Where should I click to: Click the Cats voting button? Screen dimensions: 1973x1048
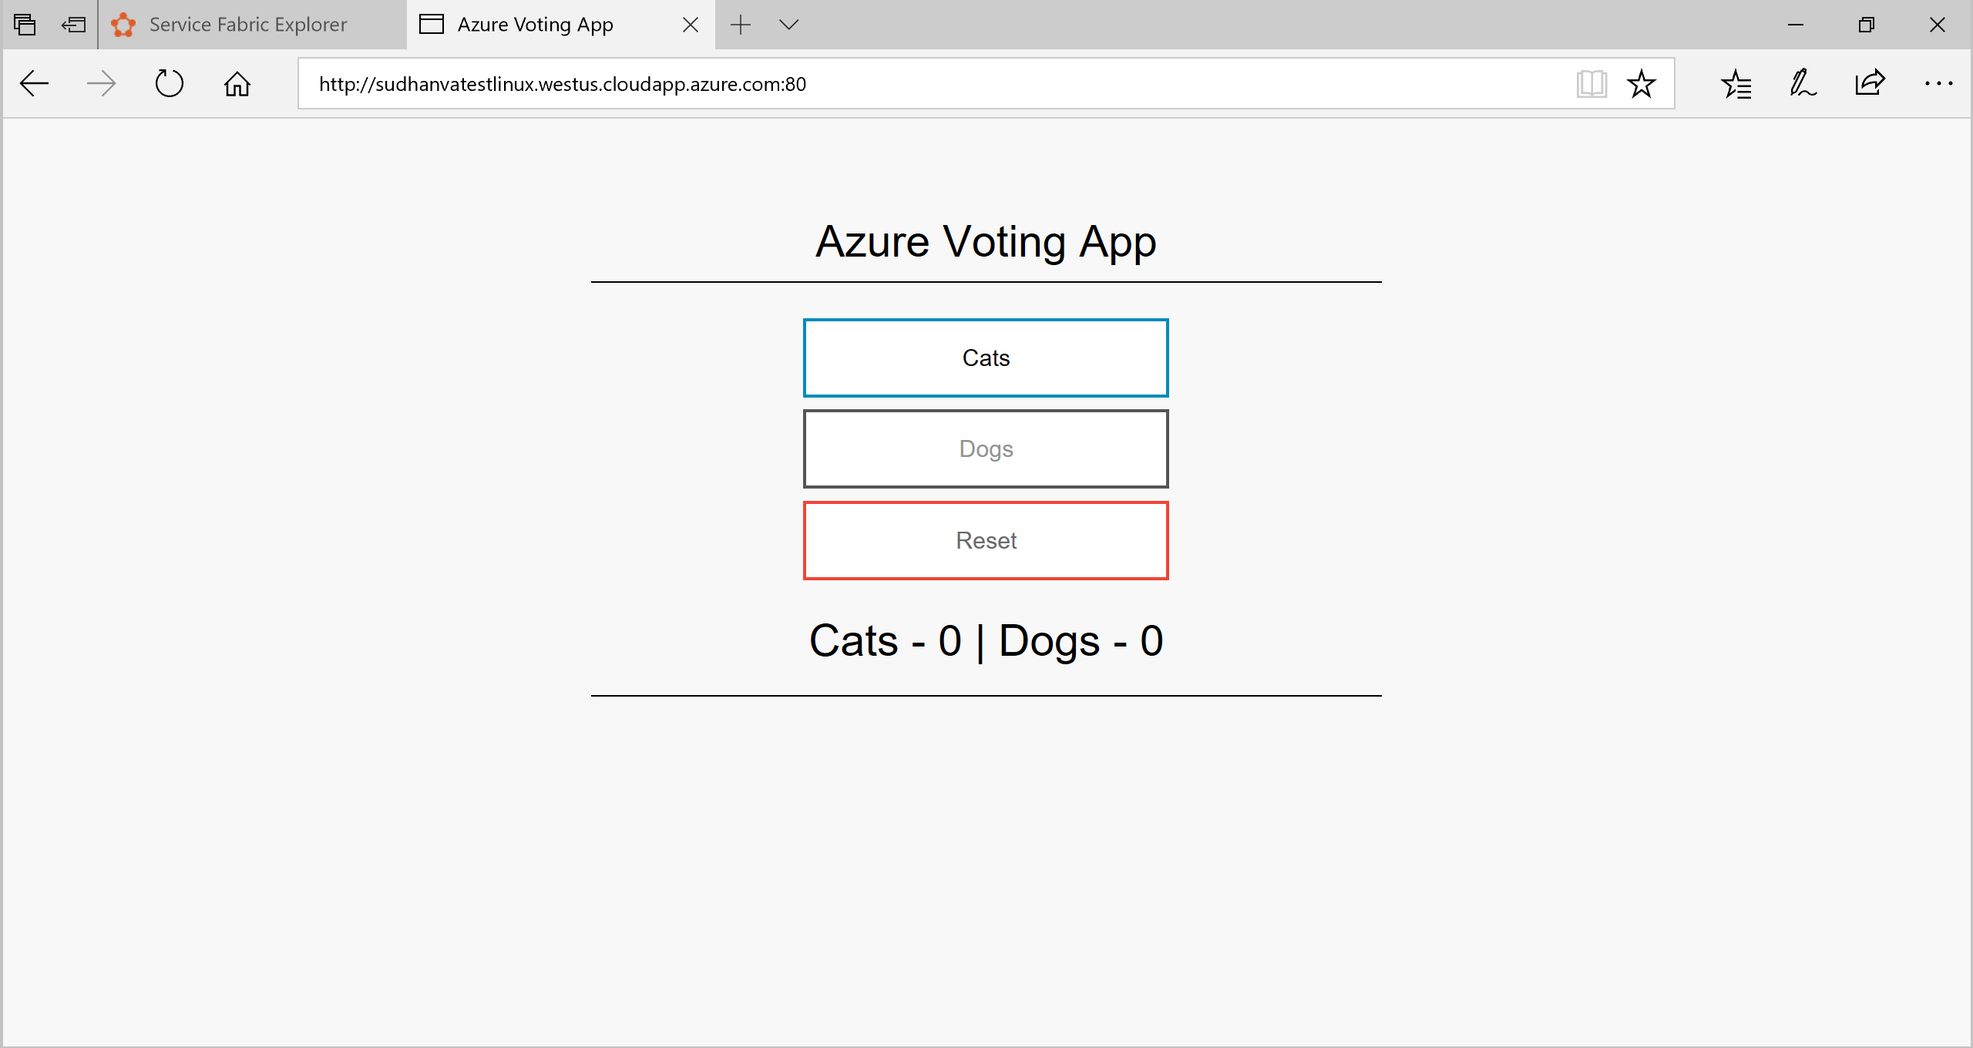tap(985, 356)
